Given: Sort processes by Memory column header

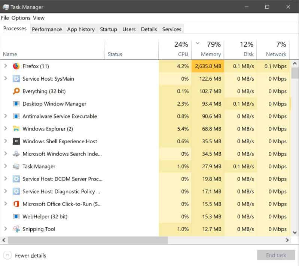Looking at the screenshot, I should (208, 50).
